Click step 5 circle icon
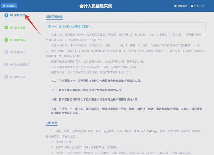The image size is (214, 155). [6, 64]
